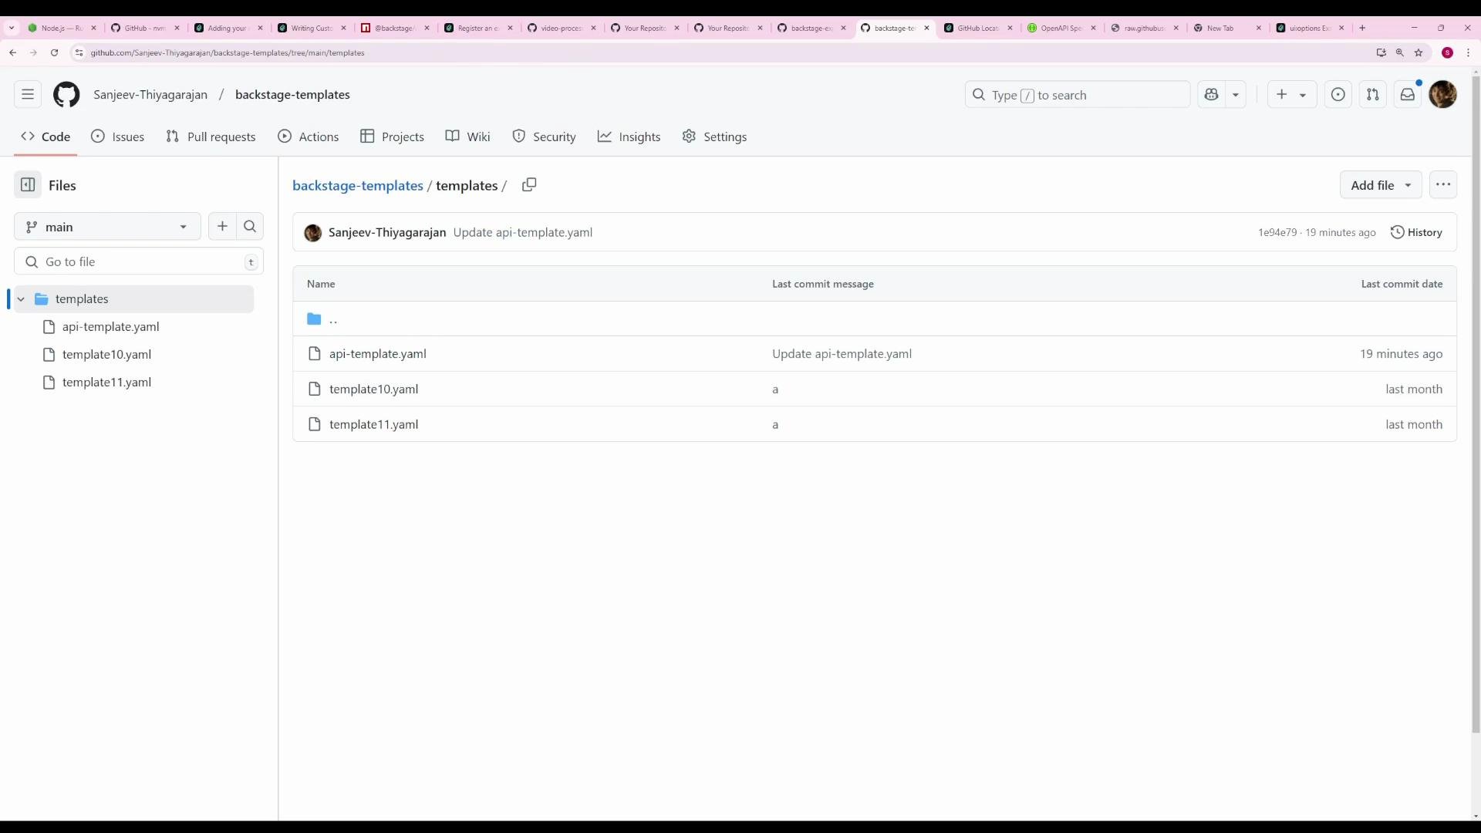Search this repository with magnifier icon
The height and width of the screenshot is (833, 1481).
click(250, 226)
